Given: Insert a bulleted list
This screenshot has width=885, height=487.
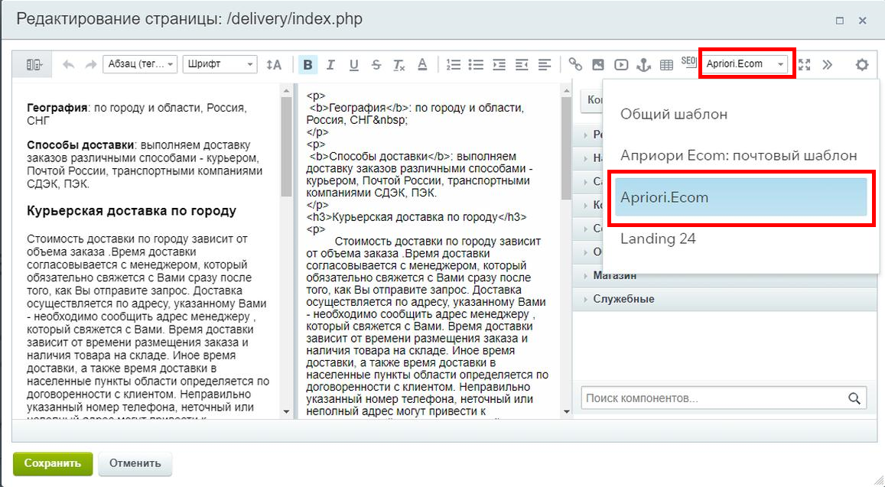Looking at the screenshot, I should point(476,65).
